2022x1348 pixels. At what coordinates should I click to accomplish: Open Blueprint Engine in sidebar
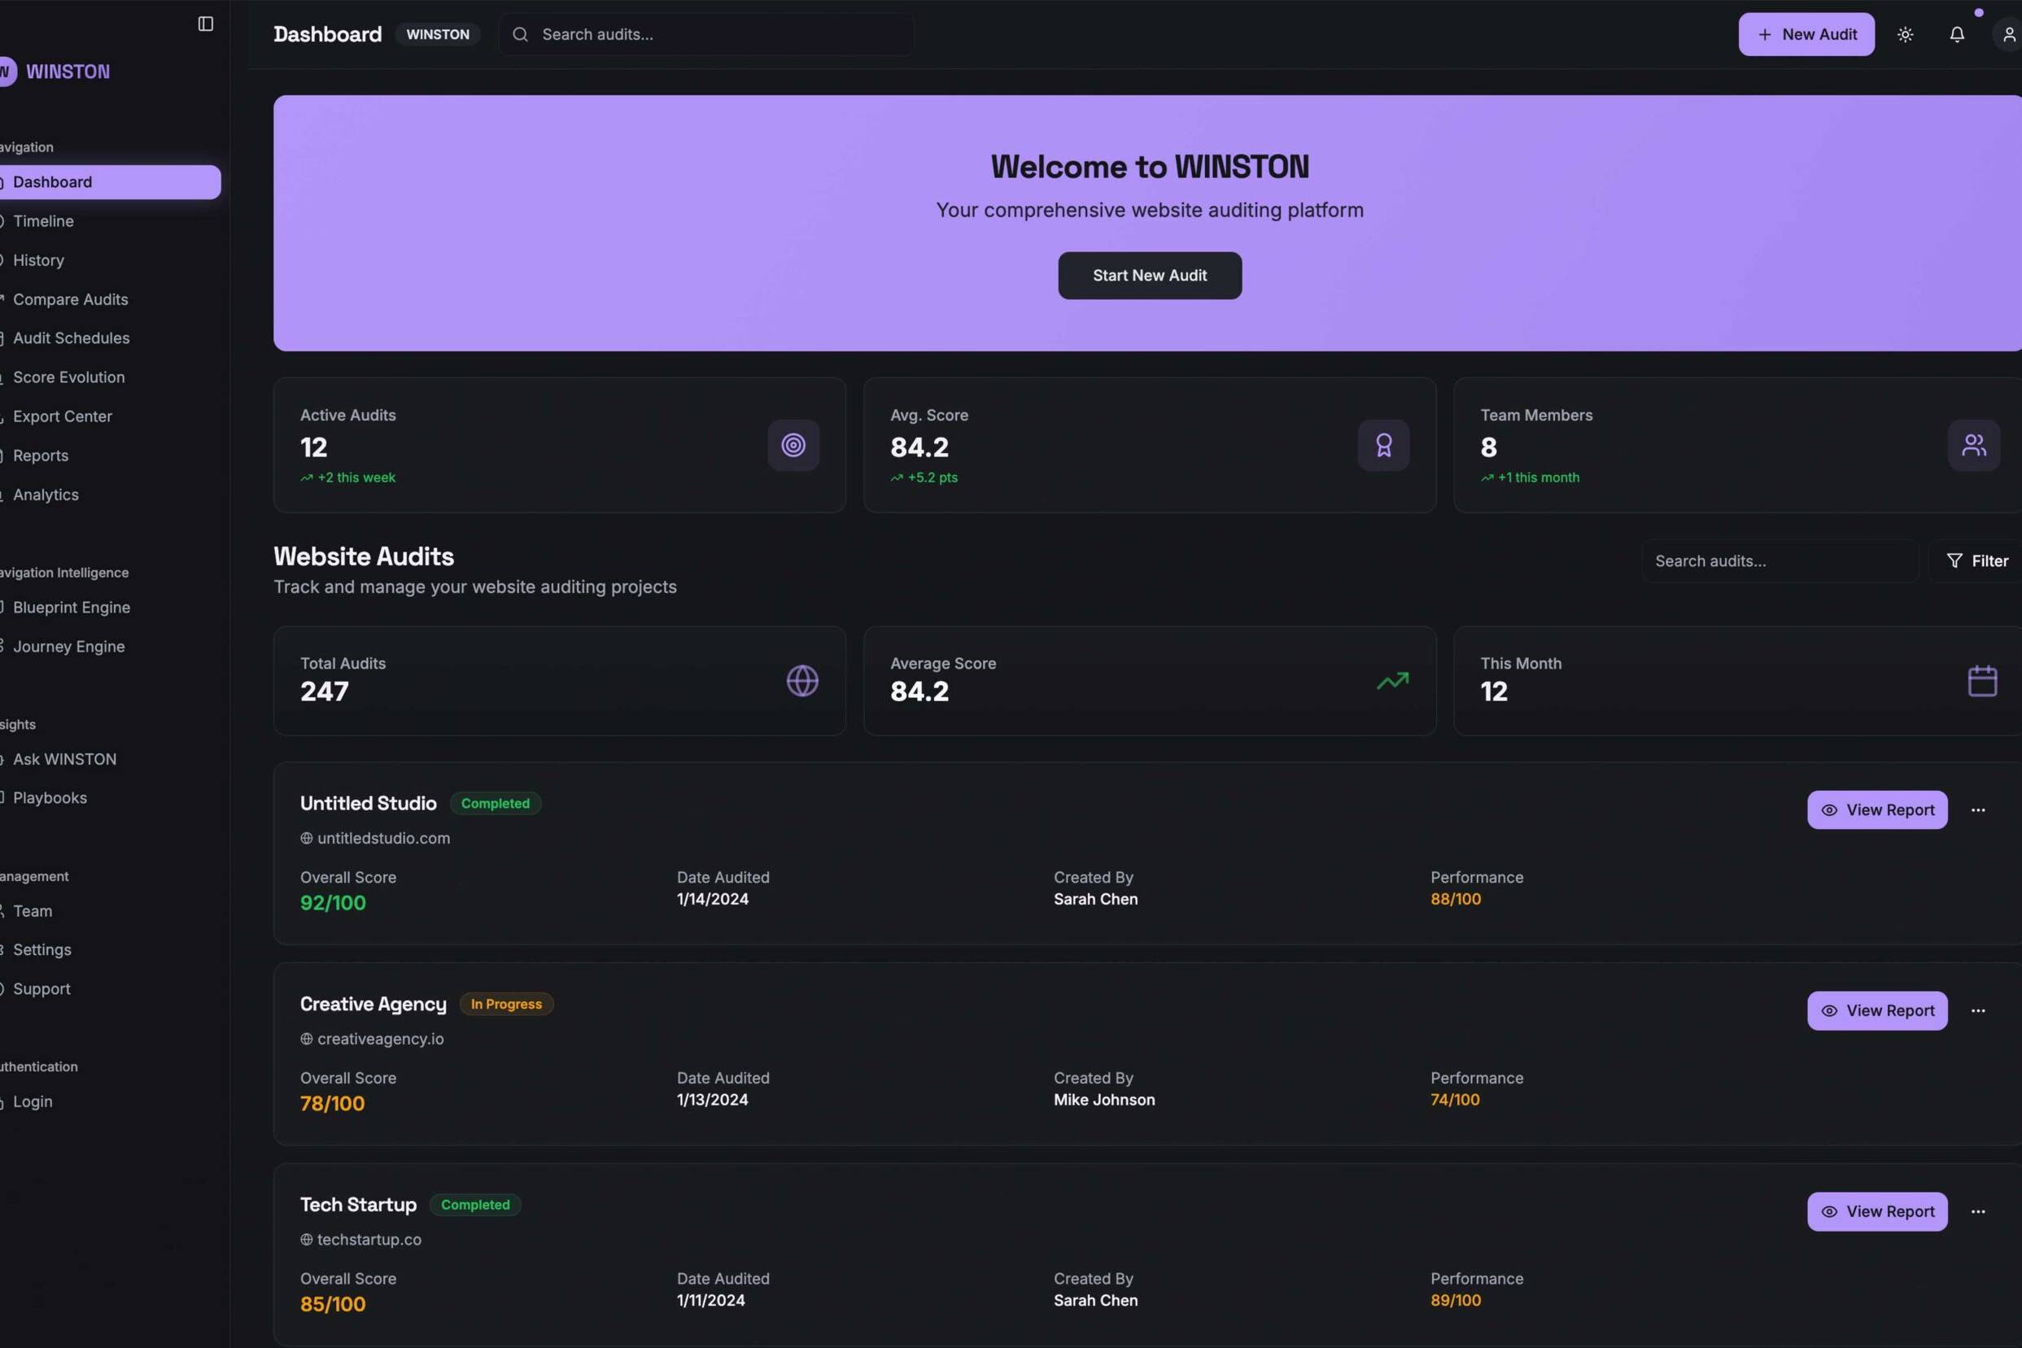tap(72, 608)
